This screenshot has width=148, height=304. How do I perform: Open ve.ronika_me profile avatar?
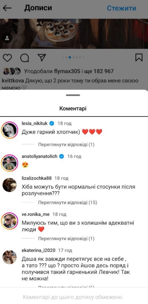9,221
